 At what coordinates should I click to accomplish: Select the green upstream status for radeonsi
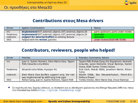point(113,37)
